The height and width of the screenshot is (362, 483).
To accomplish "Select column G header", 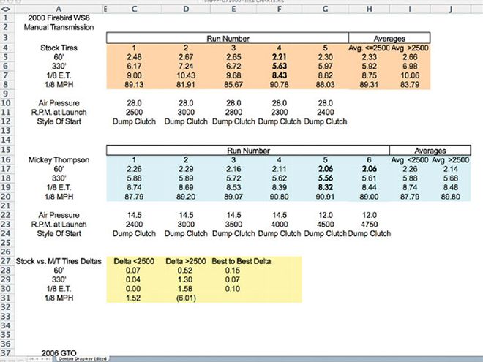I will click(x=325, y=10).
